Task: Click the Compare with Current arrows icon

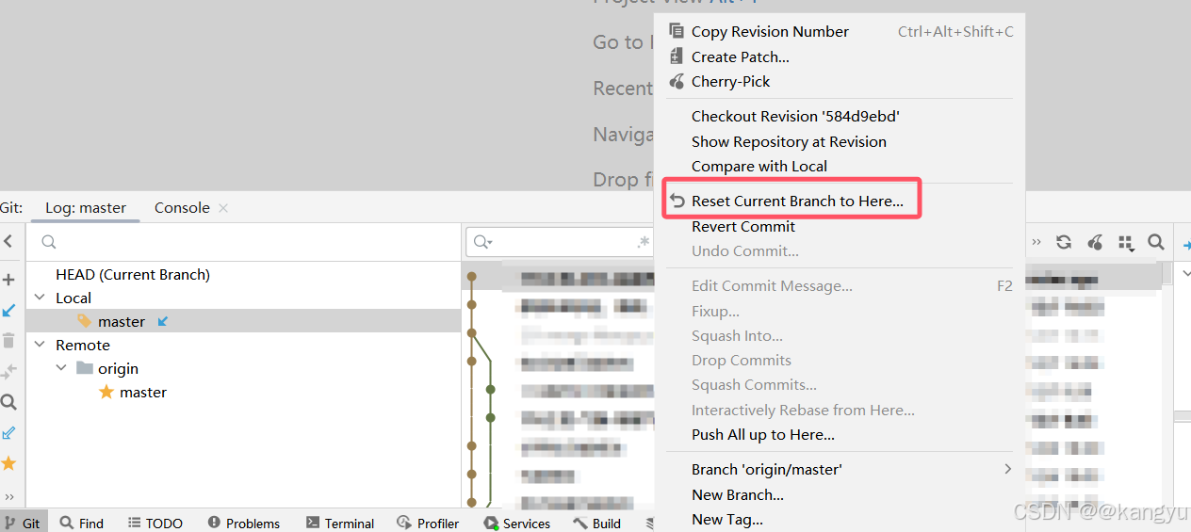Action: [x=8, y=371]
